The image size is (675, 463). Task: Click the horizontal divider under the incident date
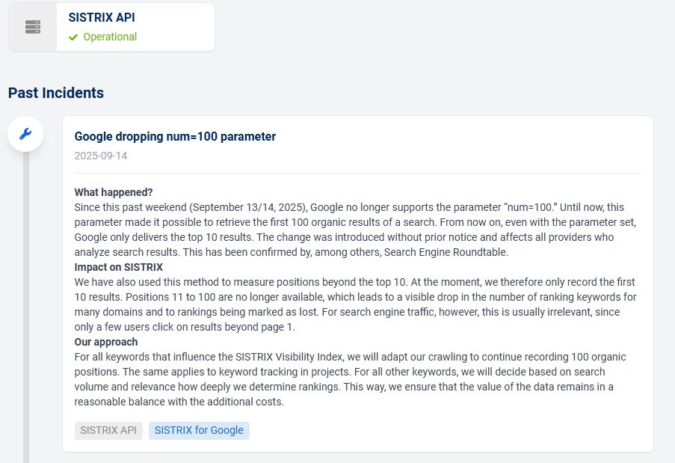point(358,173)
